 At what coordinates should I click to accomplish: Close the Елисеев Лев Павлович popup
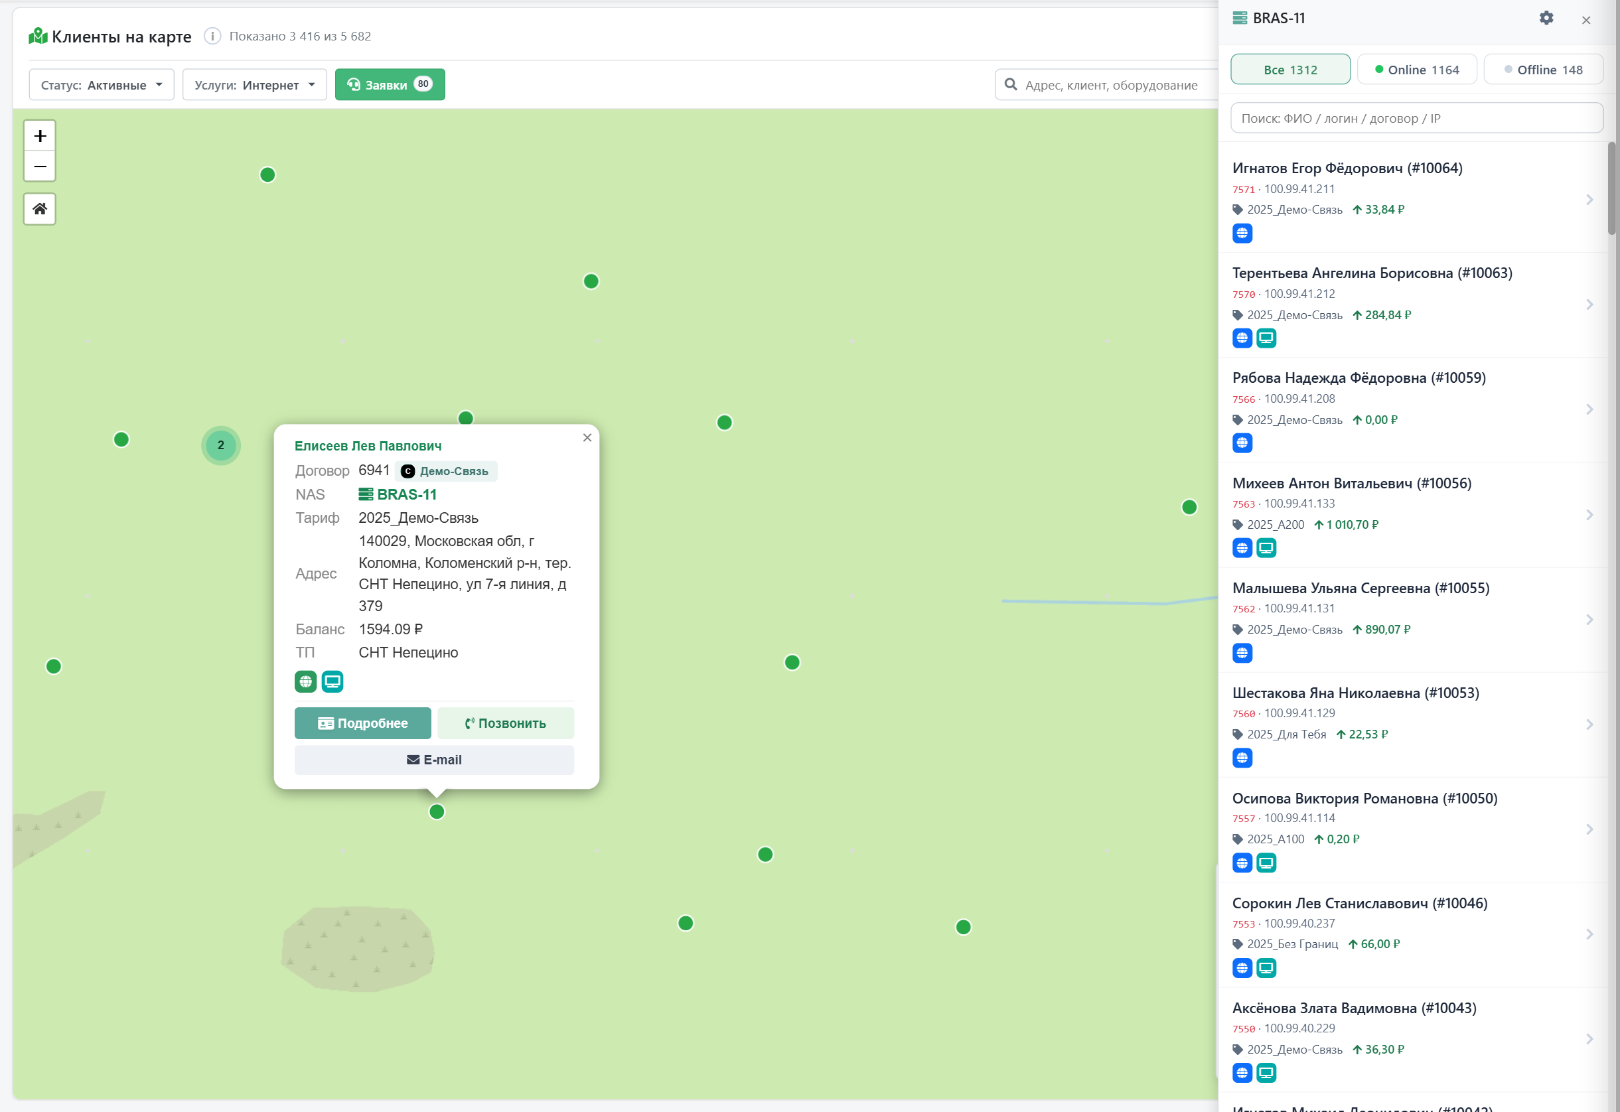[587, 437]
